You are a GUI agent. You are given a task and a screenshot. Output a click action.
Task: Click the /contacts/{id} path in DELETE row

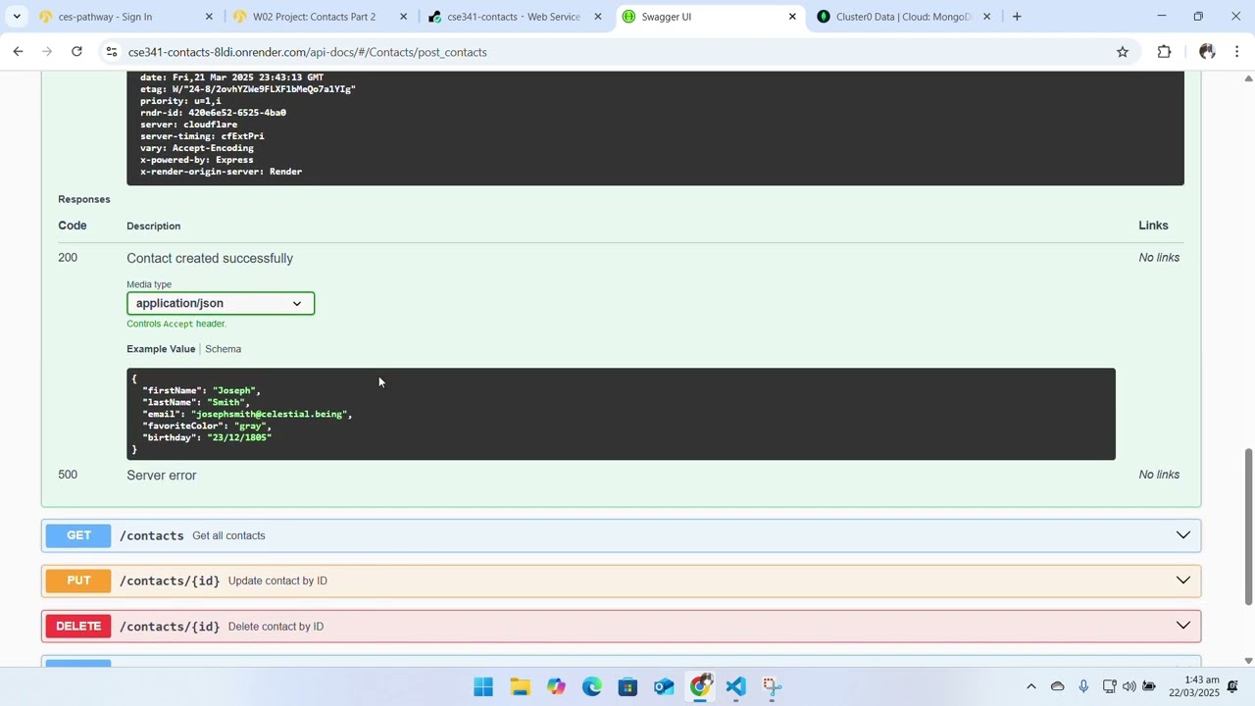coord(170,627)
